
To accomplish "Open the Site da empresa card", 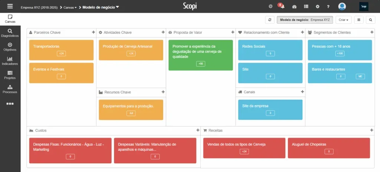I will (270, 110).
